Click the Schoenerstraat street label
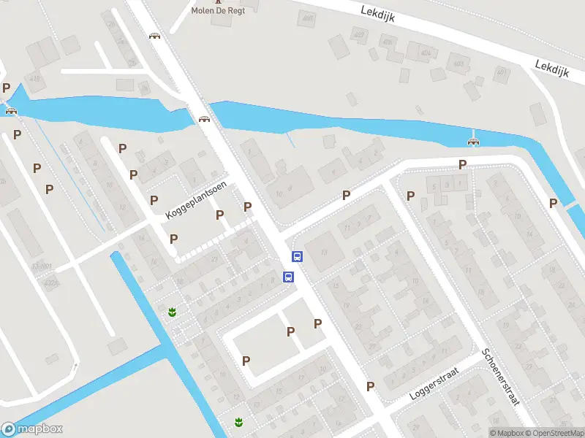 coord(501,377)
